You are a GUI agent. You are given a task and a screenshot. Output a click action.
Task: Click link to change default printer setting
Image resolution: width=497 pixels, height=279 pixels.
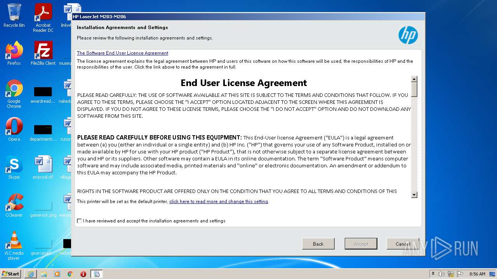click(219, 201)
